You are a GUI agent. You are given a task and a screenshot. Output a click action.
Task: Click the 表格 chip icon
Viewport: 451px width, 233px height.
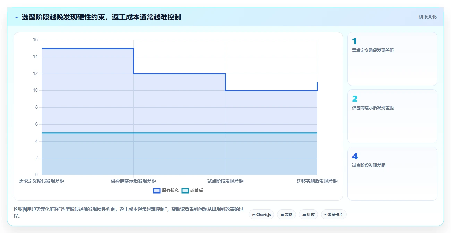click(282, 215)
